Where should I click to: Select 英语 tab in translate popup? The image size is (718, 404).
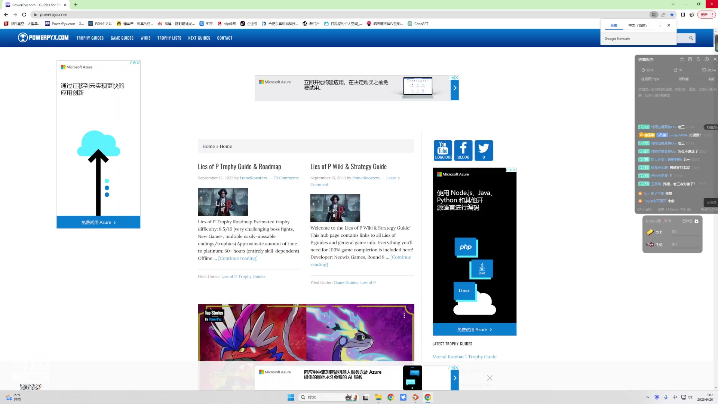(614, 25)
